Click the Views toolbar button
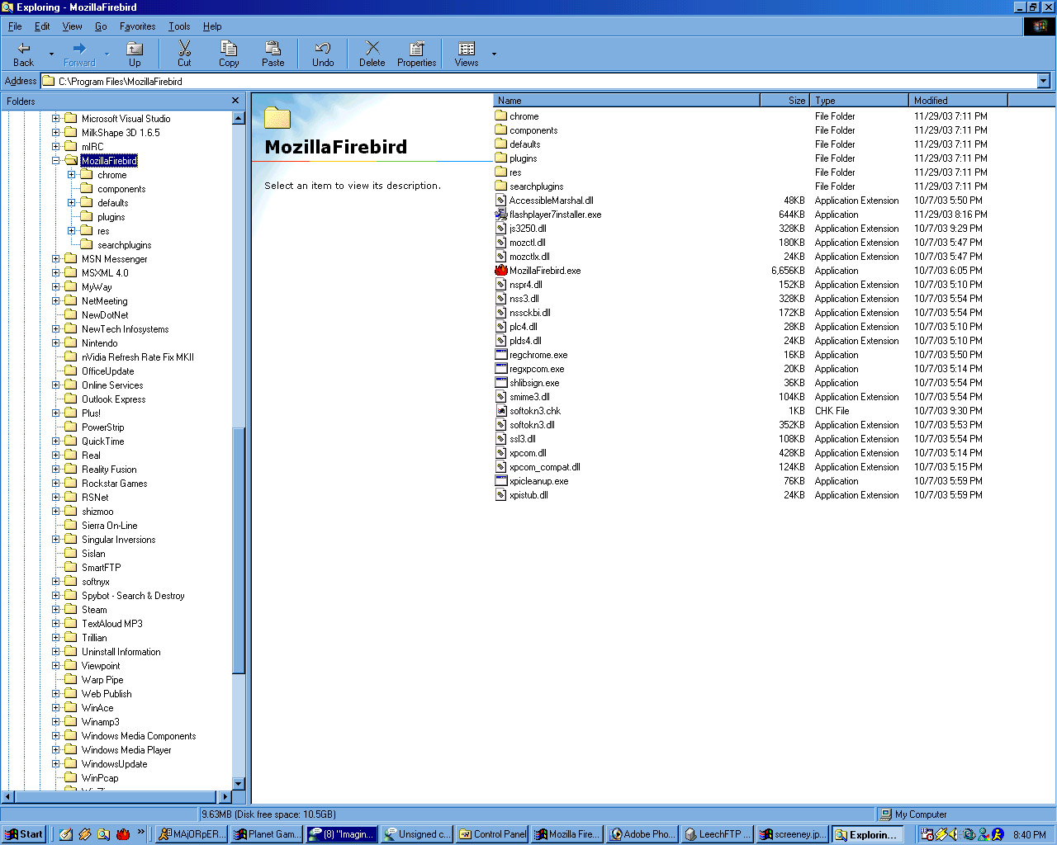 (467, 54)
